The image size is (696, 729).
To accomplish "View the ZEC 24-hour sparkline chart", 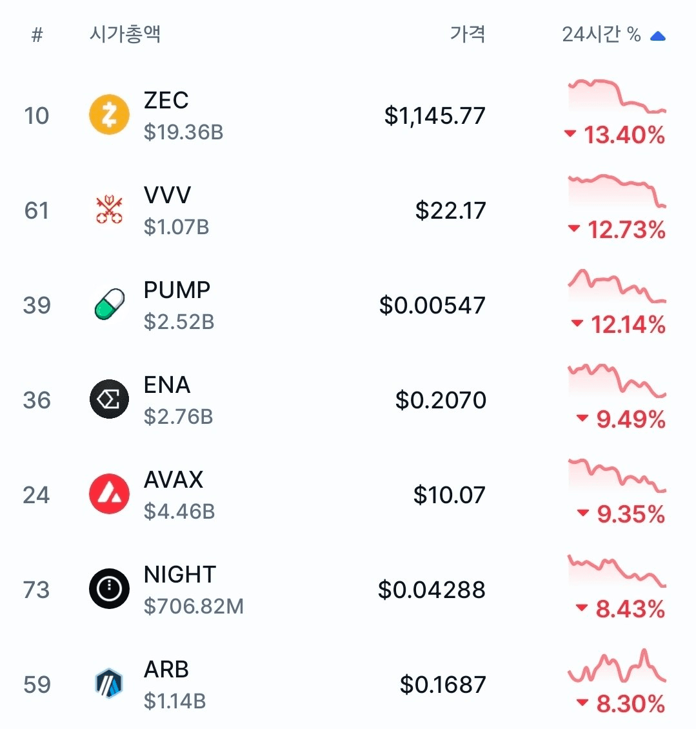I will click(617, 96).
